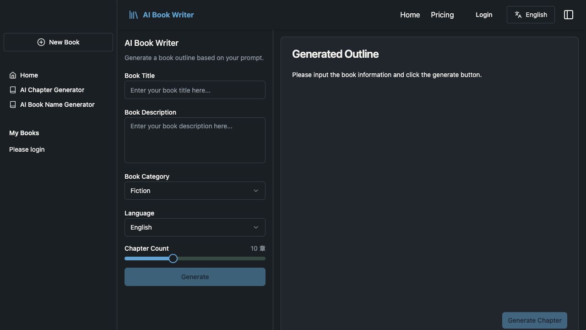Image resolution: width=586 pixels, height=330 pixels.
Task: Go to Home in the top navigation bar
Action: (x=410, y=15)
